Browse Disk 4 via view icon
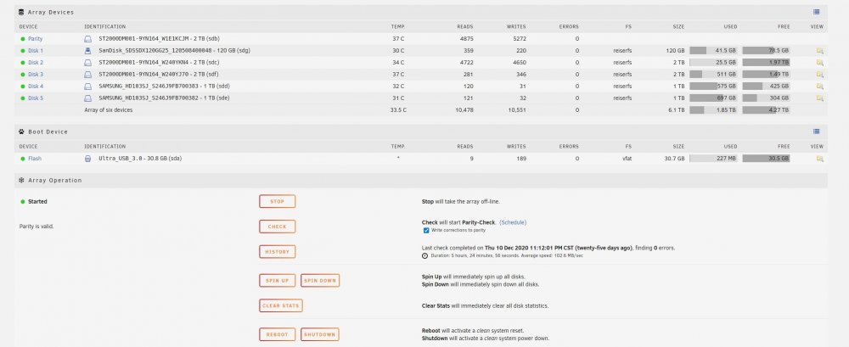This screenshot has height=347, width=849. [x=820, y=87]
